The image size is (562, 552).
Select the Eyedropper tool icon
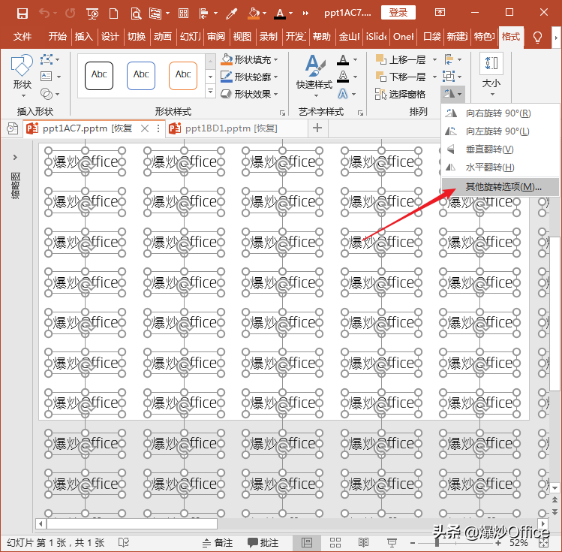tap(232, 14)
